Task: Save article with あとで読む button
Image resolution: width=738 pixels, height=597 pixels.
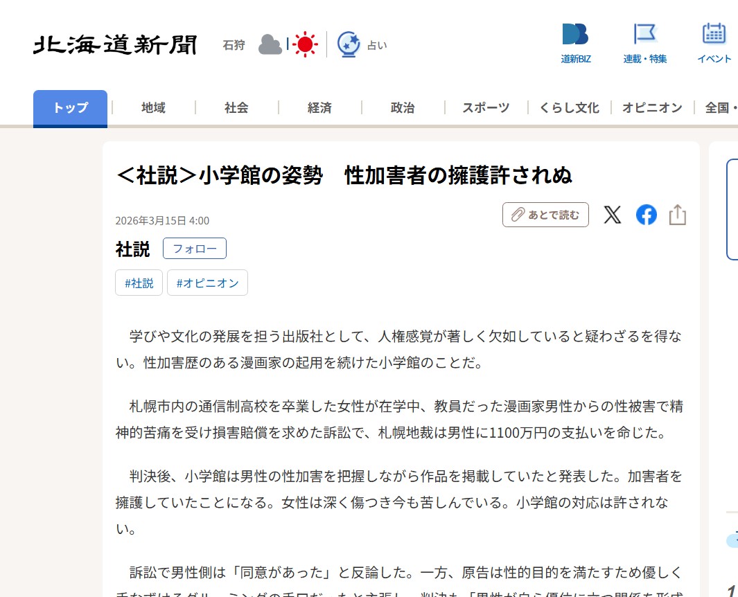Action: pos(545,215)
